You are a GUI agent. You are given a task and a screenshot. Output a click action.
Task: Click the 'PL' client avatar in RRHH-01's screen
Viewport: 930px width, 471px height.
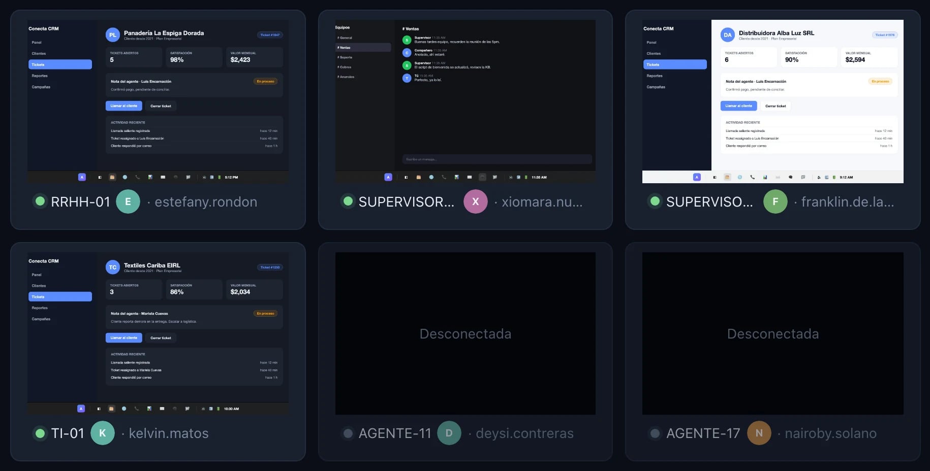pos(113,35)
